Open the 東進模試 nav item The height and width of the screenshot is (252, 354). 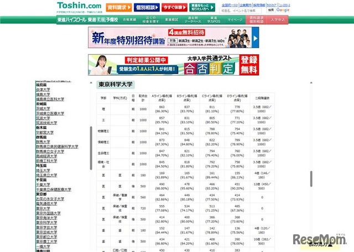tap(171, 20)
